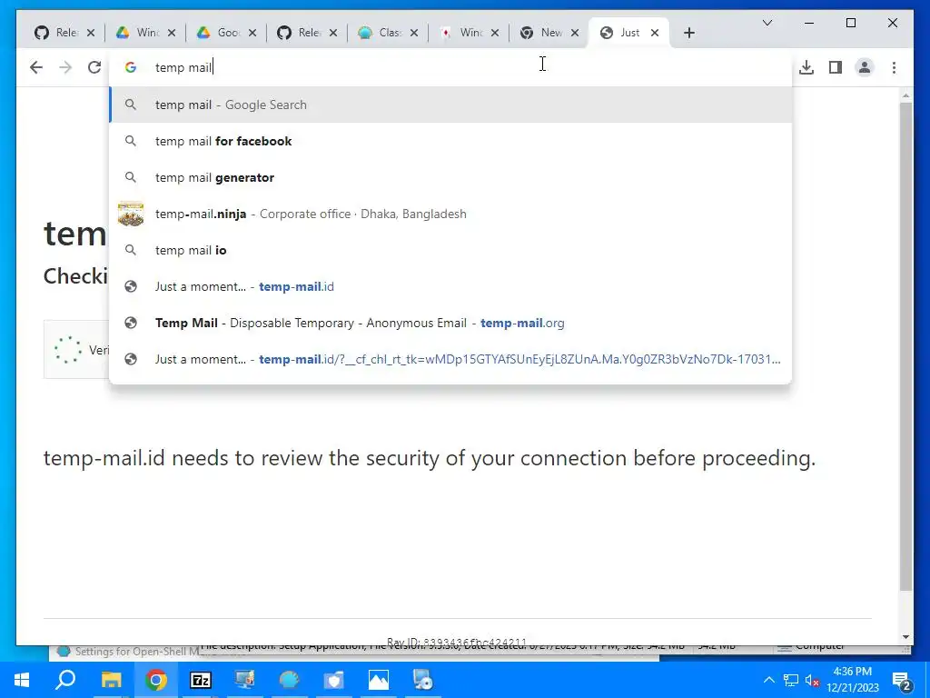Close the Google Drive 'Winc' tab
The image size is (930, 698).
point(172,33)
